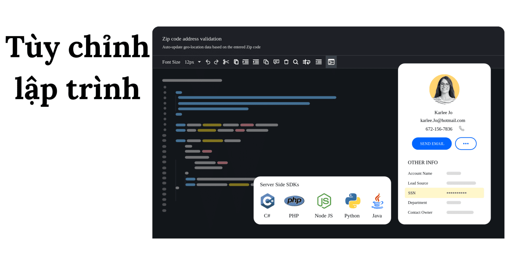Click the redo arrow icon

pos(216,62)
